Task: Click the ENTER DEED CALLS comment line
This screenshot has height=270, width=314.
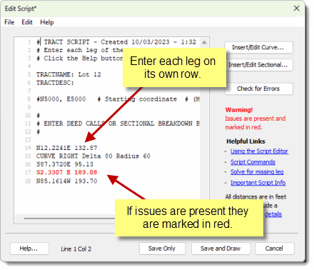Action: coord(118,124)
